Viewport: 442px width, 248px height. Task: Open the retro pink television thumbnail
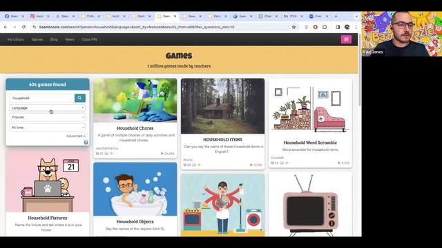[310, 205]
